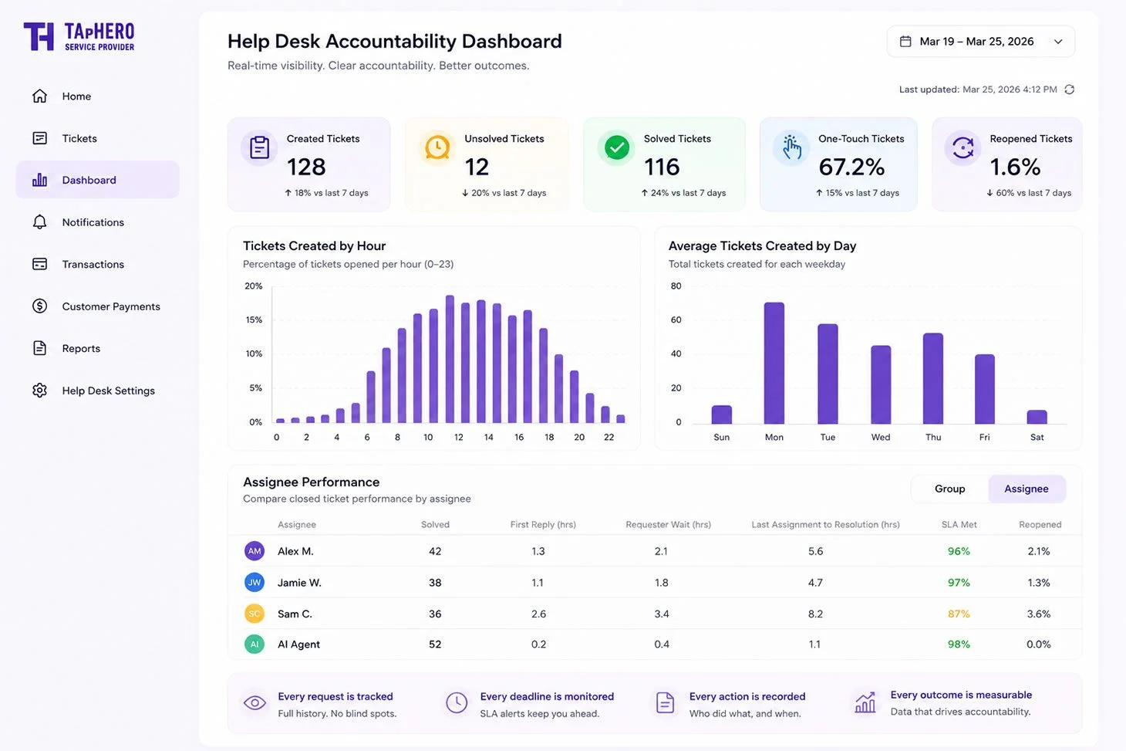Switch performance view to Assignee
Image resolution: width=1126 pixels, height=751 pixels.
1027,489
